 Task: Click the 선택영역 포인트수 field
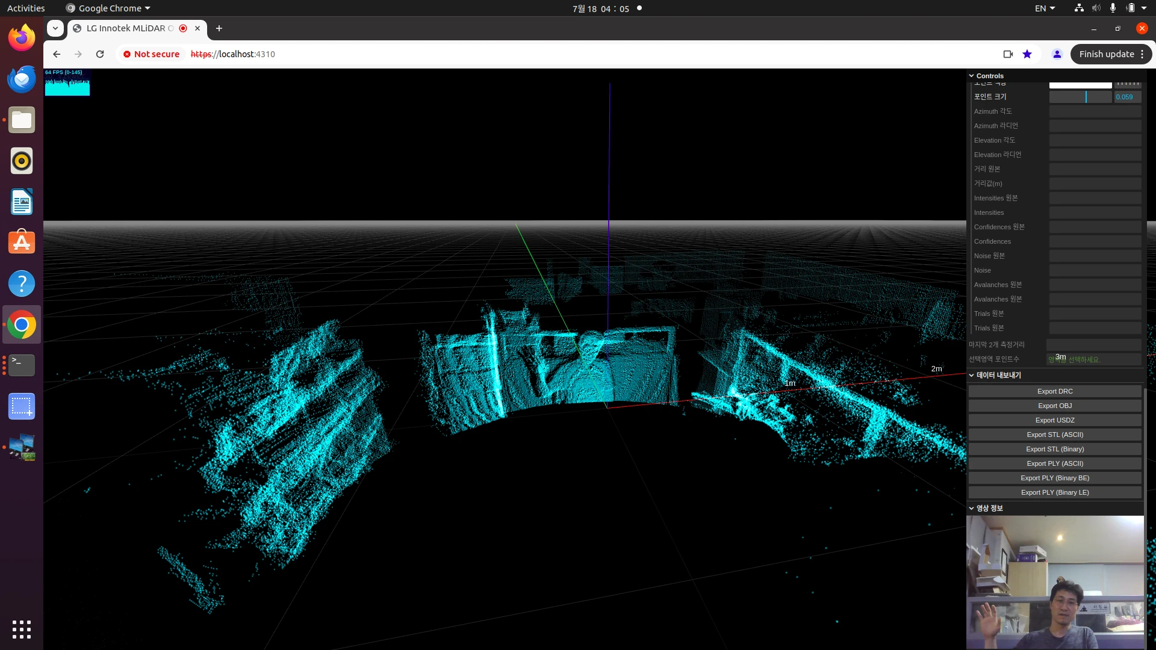tap(1093, 359)
